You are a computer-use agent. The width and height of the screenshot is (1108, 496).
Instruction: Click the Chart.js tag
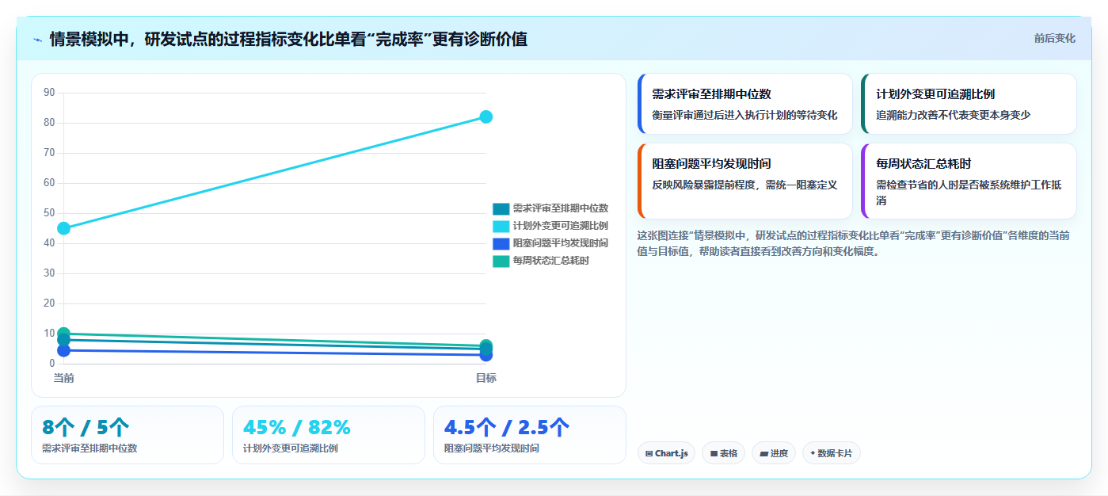(x=666, y=453)
